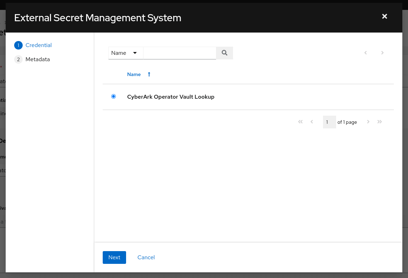Click the caret arrow in Name filter

pos(135,53)
